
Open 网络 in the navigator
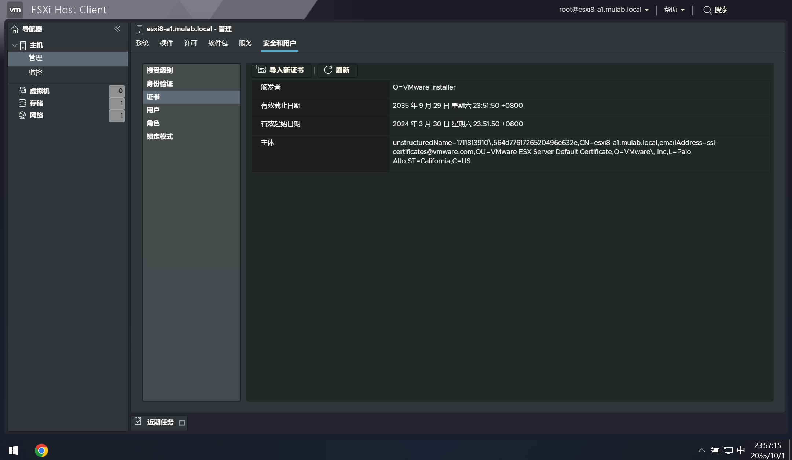tap(36, 115)
